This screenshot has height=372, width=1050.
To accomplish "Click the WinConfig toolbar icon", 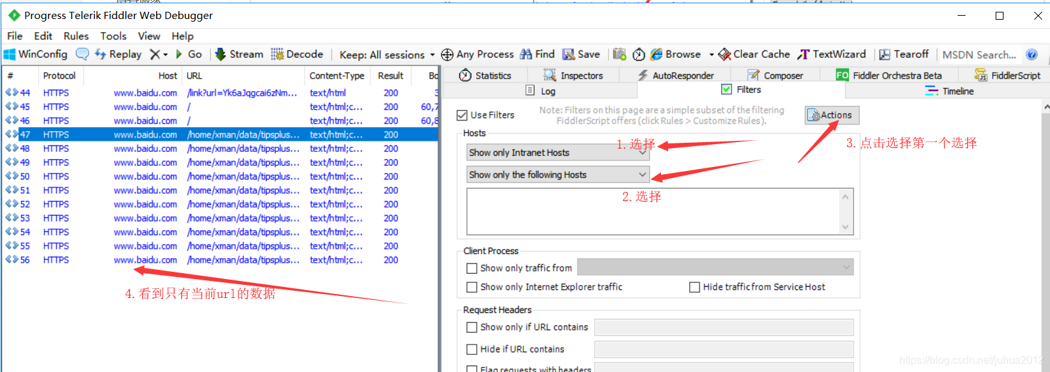I will (10, 54).
